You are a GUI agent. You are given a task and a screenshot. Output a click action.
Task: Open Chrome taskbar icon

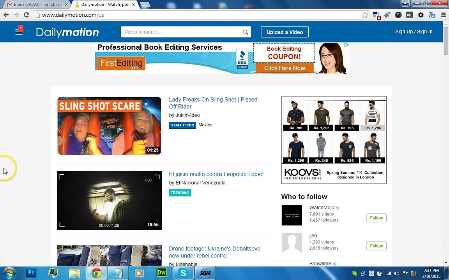pyautogui.click(x=97, y=273)
